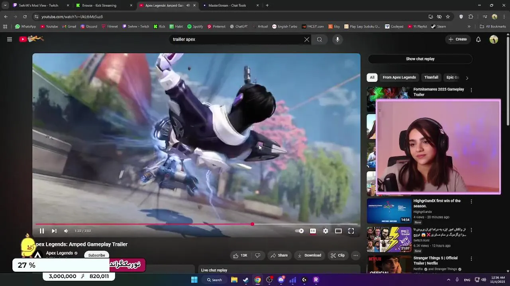Open the Spotify bookmark
The width and height of the screenshot is (510, 286).
pyautogui.click(x=195, y=27)
